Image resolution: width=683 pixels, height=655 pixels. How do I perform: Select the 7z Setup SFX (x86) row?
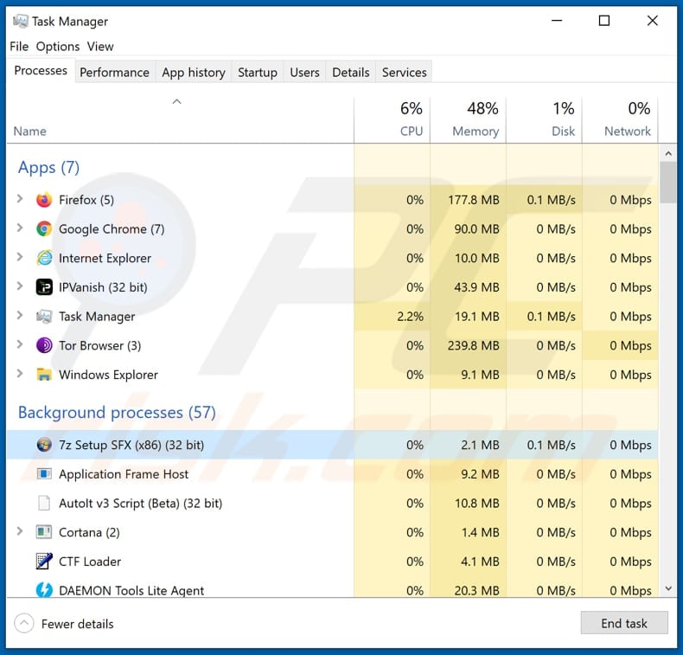[x=332, y=445]
